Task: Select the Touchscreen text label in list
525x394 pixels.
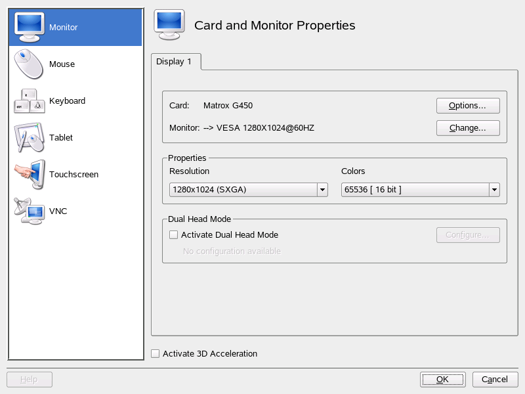Action: tap(73, 175)
